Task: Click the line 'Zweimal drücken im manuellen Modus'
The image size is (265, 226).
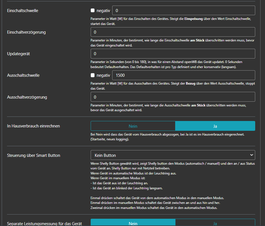Action: tap(154, 208)
